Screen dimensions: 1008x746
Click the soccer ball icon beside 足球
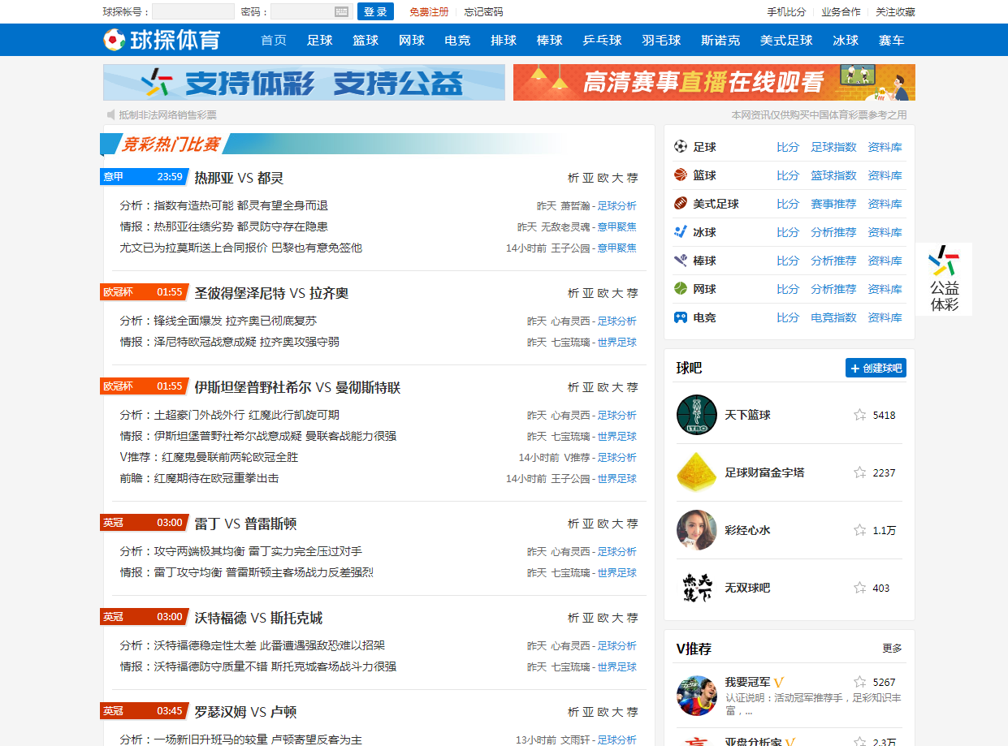681,147
